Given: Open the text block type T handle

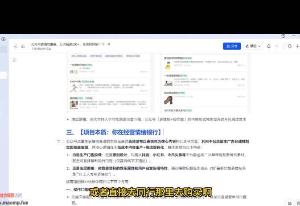Looking at the screenshot, I should tap(58, 141).
